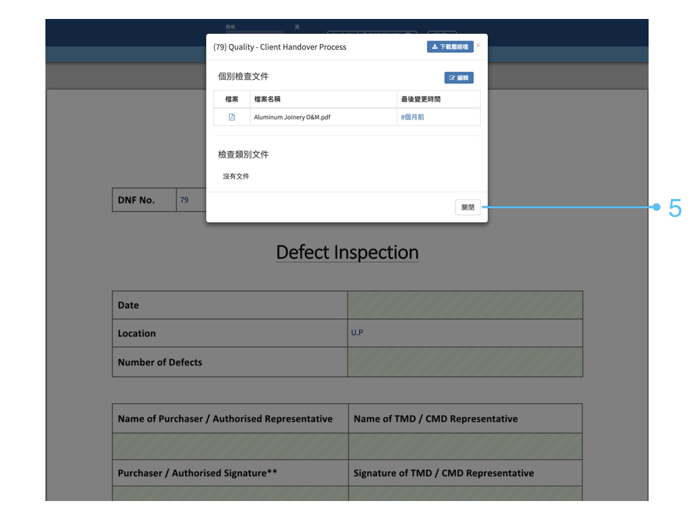Select the DNF No. value 79

184,200
